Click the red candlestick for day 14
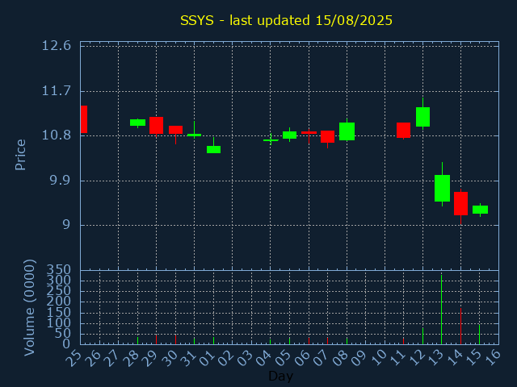This screenshot has width=517, height=387. [x=460, y=203]
